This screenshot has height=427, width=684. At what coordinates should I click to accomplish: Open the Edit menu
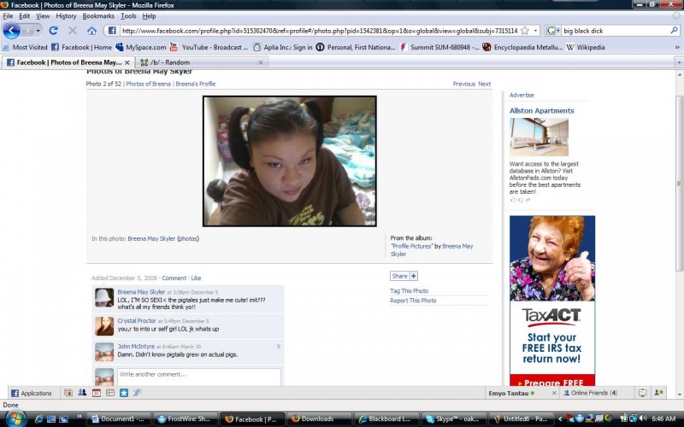(25, 16)
